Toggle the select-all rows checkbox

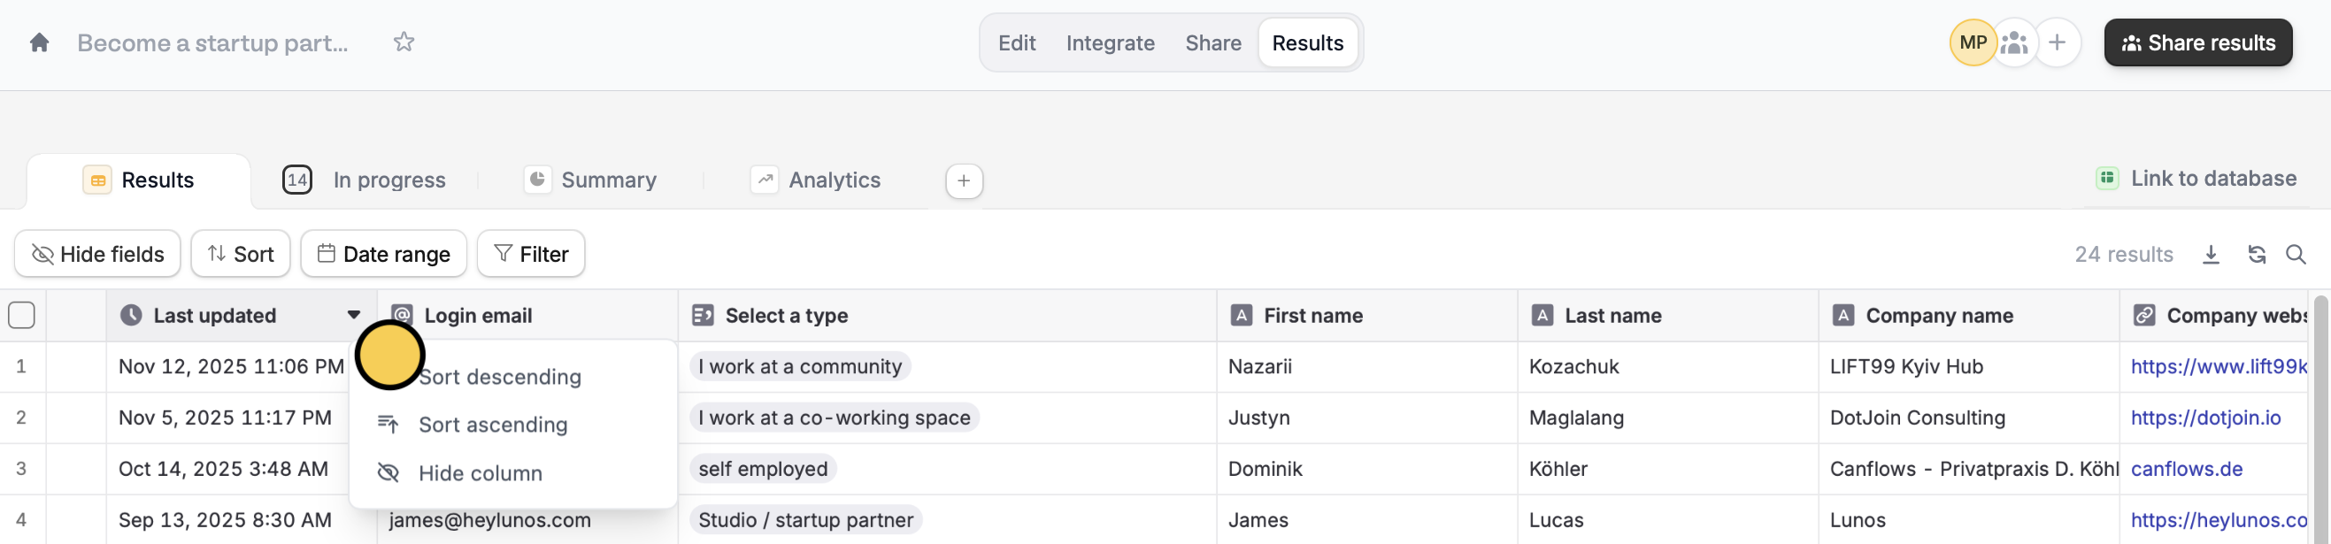click(22, 315)
